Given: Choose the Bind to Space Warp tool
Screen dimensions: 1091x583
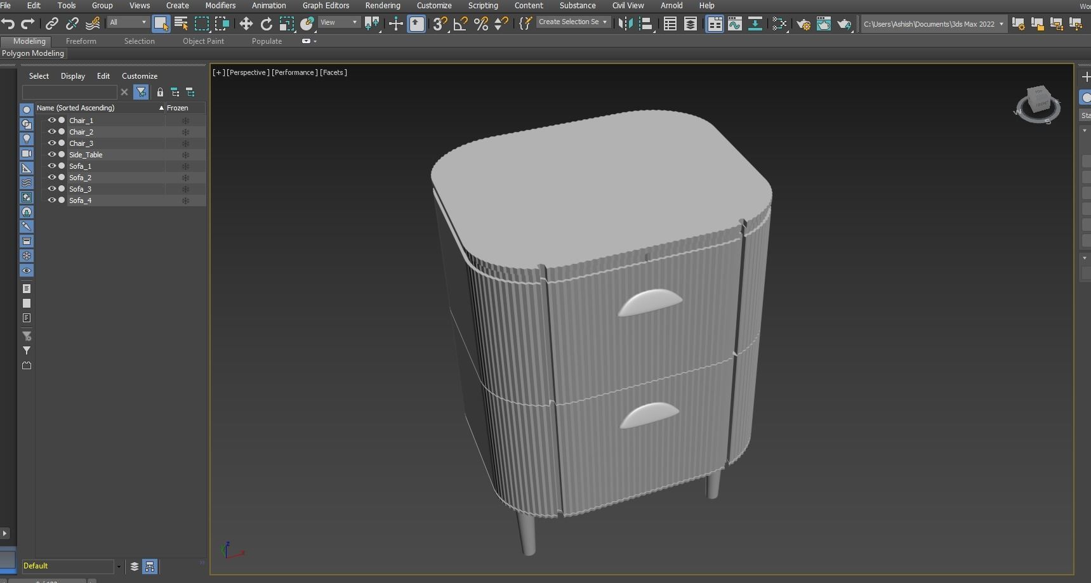Looking at the screenshot, I should click(x=93, y=24).
